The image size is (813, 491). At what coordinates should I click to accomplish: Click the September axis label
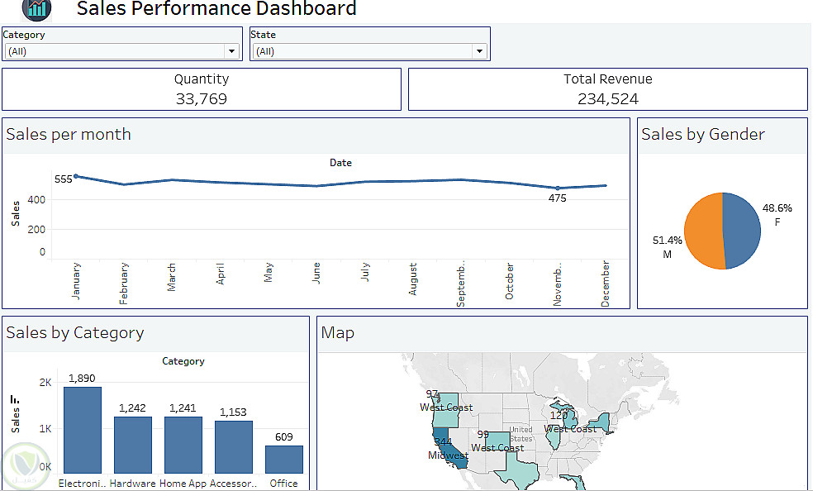click(x=461, y=284)
